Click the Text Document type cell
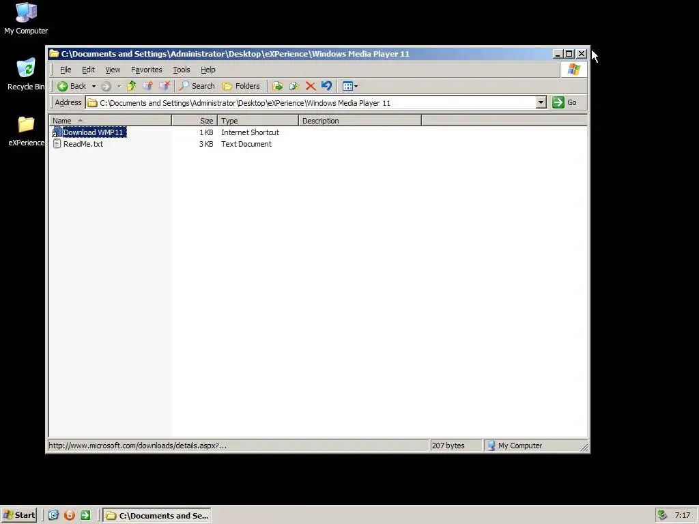Image resolution: width=699 pixels, height=524 pixels. (x=246, y=144)
